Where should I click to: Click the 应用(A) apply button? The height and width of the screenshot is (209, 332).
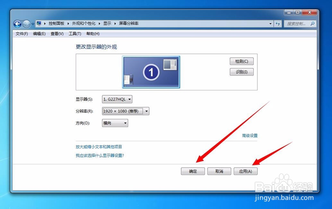246,171
